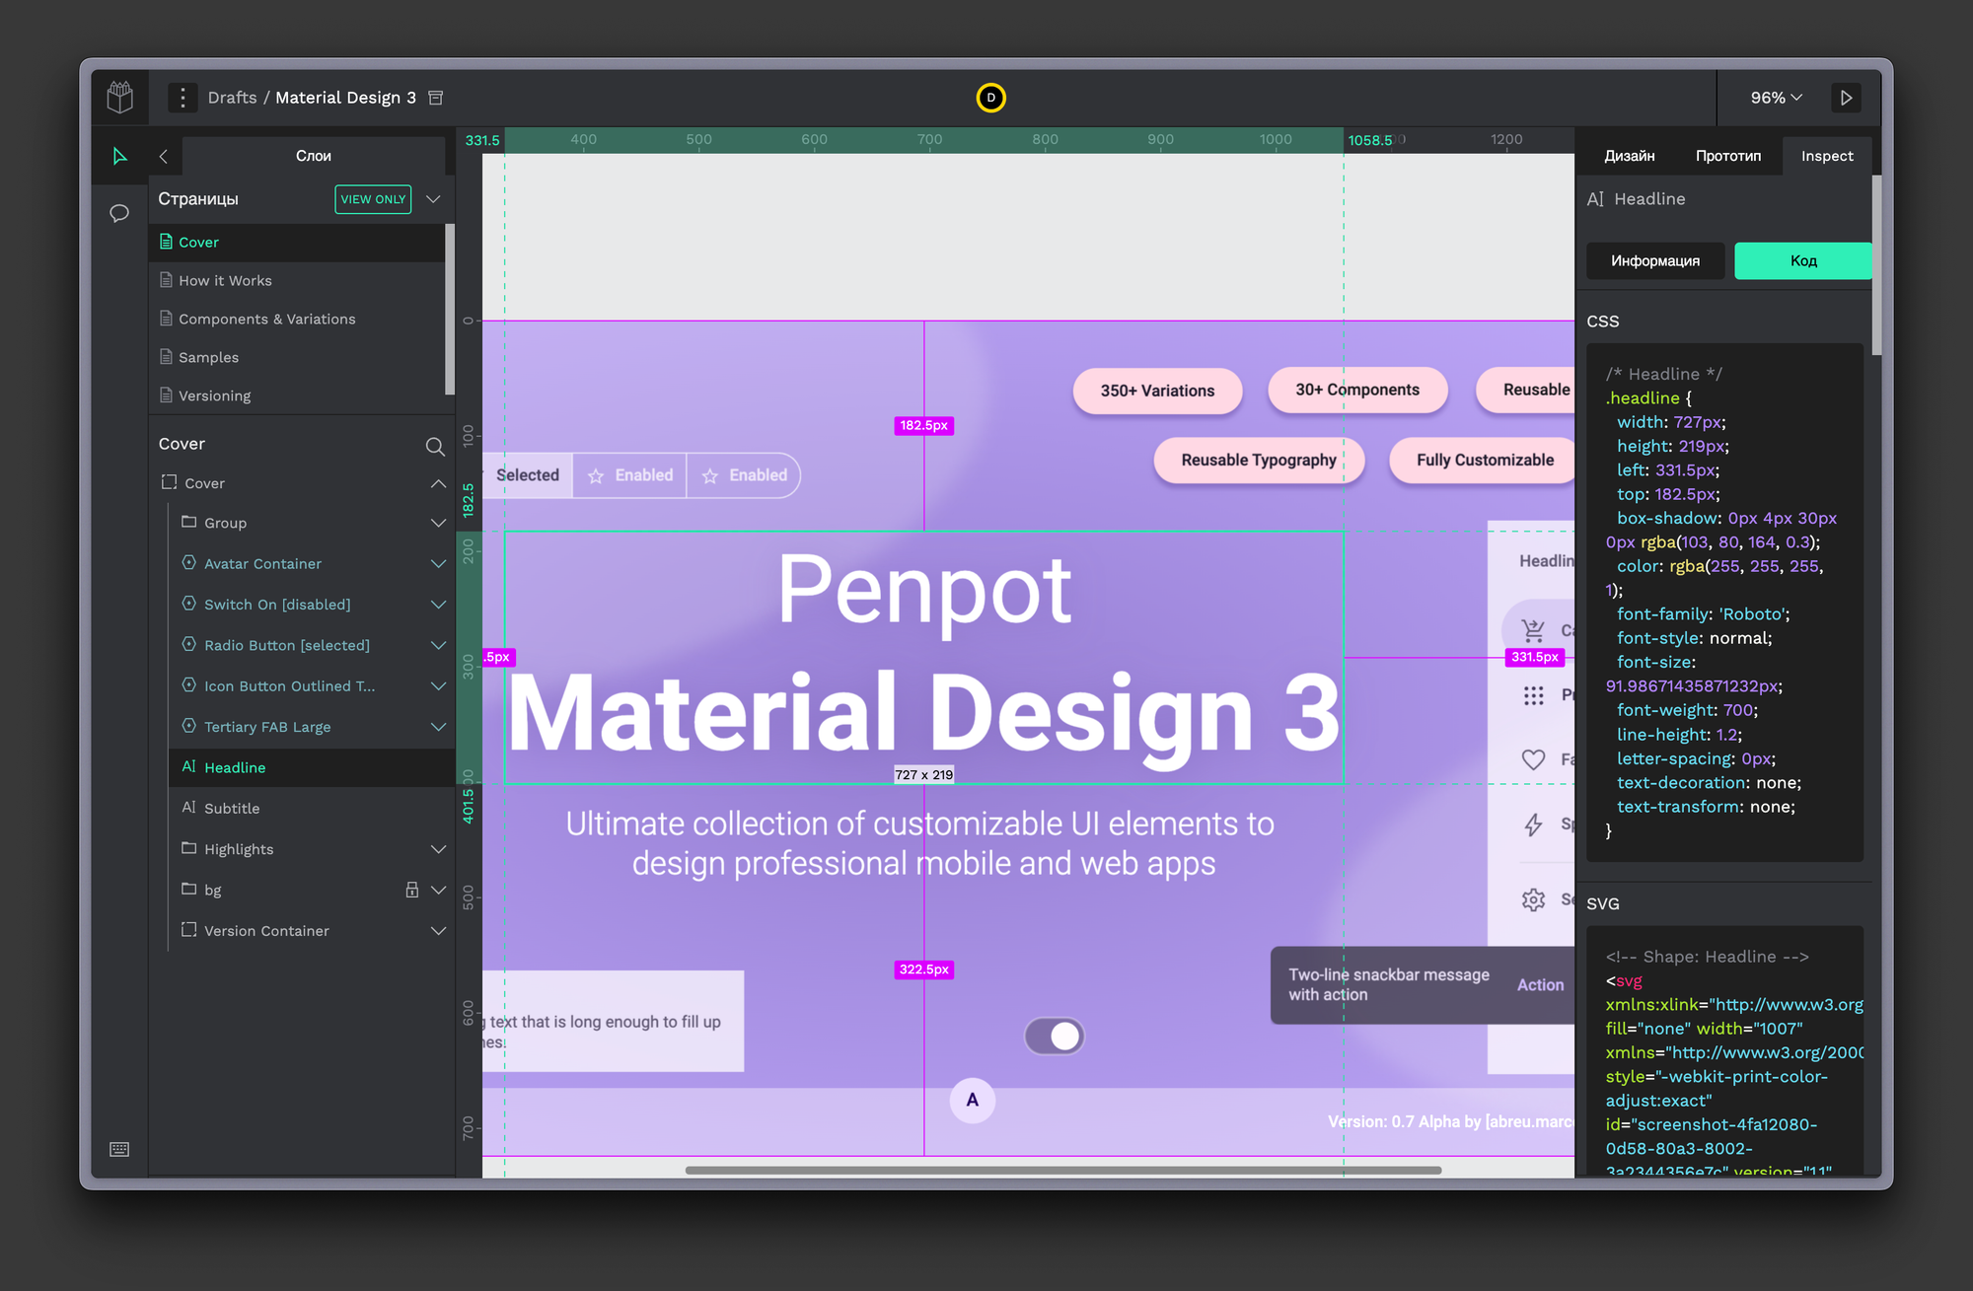Search layers with the magnifier icon

point(434,446)
